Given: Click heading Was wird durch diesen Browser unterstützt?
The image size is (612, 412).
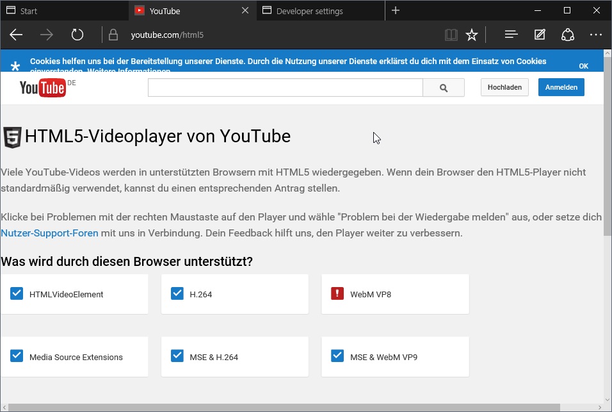Looking at the screenshot, I should pyautogui.click(x=127, y=261).
